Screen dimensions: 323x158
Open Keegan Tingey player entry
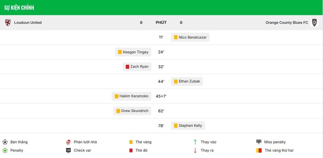pyautogui.click(x=133, y=52)
